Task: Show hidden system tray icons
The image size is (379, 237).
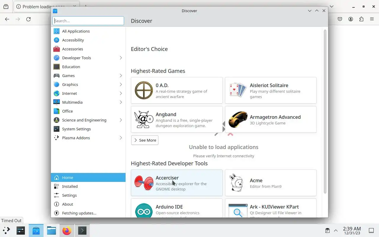Action: pyautogui.click(x=336, y=230)
